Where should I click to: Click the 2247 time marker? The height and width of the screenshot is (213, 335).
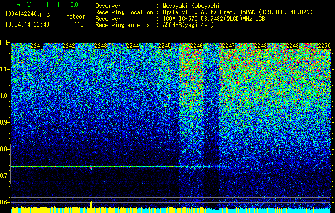pyautogui.click(x=228, y=46)
